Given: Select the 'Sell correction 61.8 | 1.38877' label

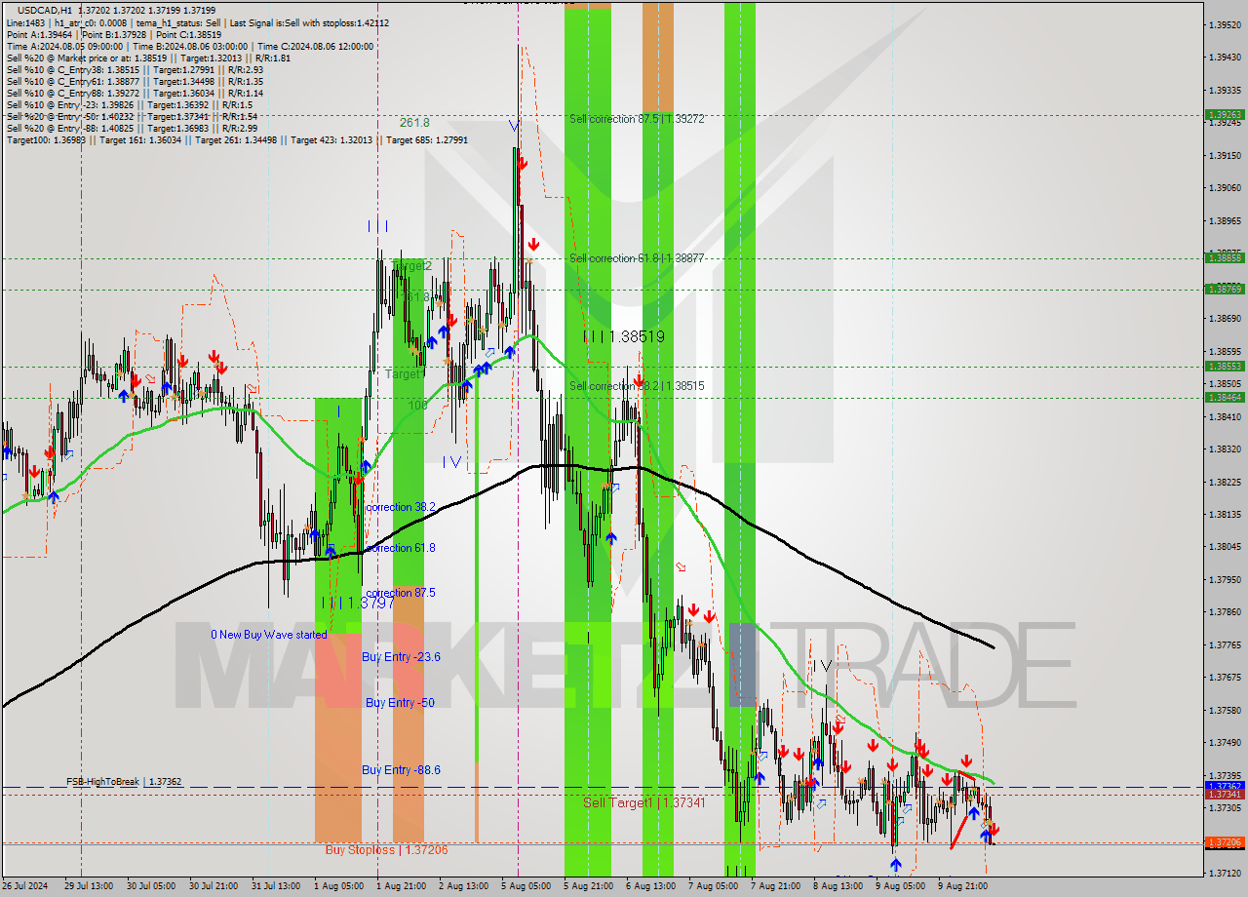Looking at the screenshot, I should point(637,258).
